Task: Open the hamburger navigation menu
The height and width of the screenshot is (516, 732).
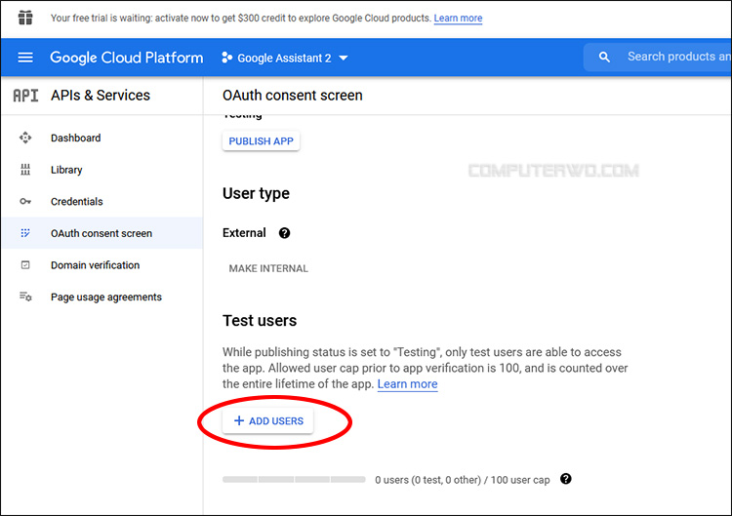Action: pyautogui.click(x=25, y=58)
